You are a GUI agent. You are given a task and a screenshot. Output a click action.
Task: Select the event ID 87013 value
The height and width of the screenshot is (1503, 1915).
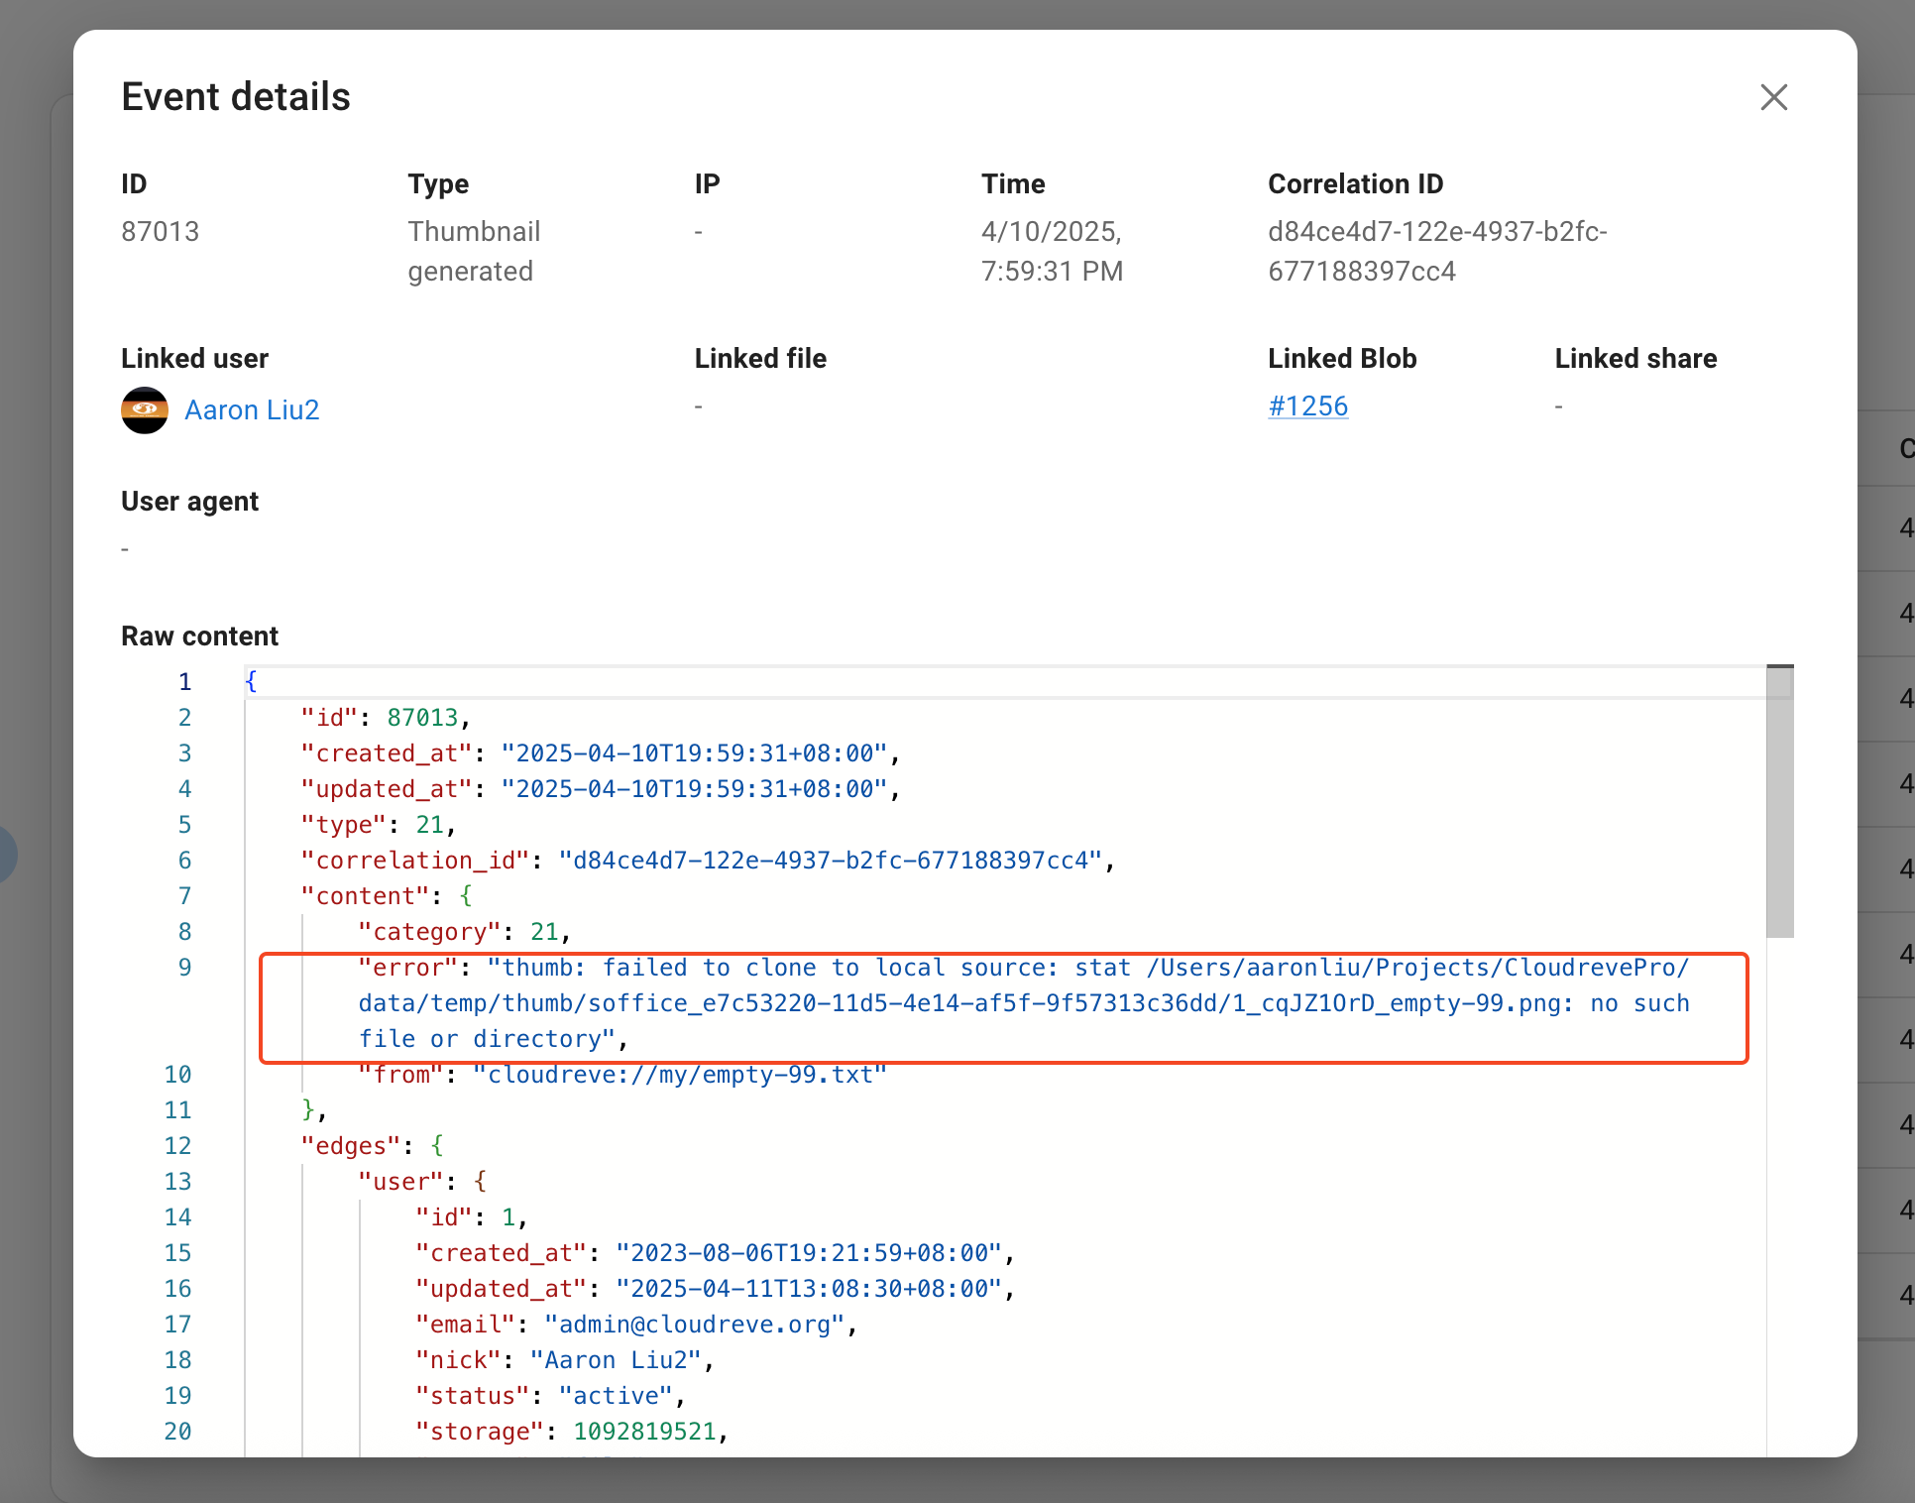tap(160, 231)
